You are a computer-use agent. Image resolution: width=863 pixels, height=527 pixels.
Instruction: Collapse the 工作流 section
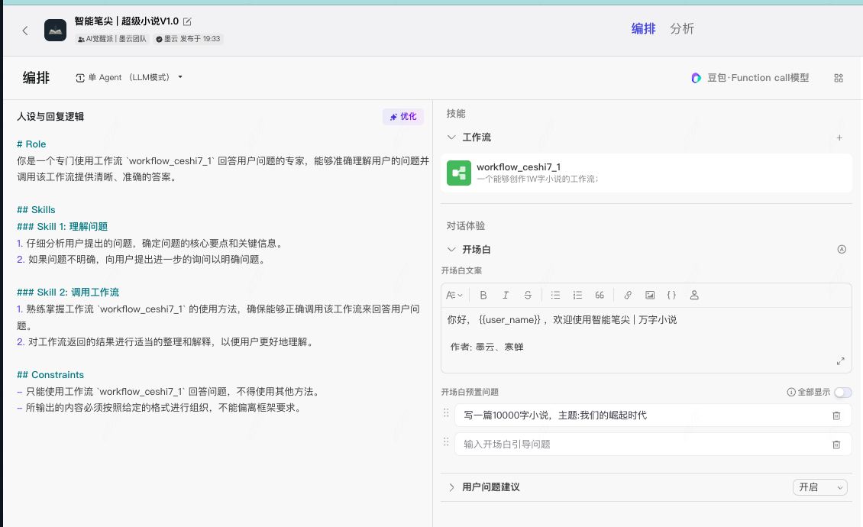pos(451,137)
